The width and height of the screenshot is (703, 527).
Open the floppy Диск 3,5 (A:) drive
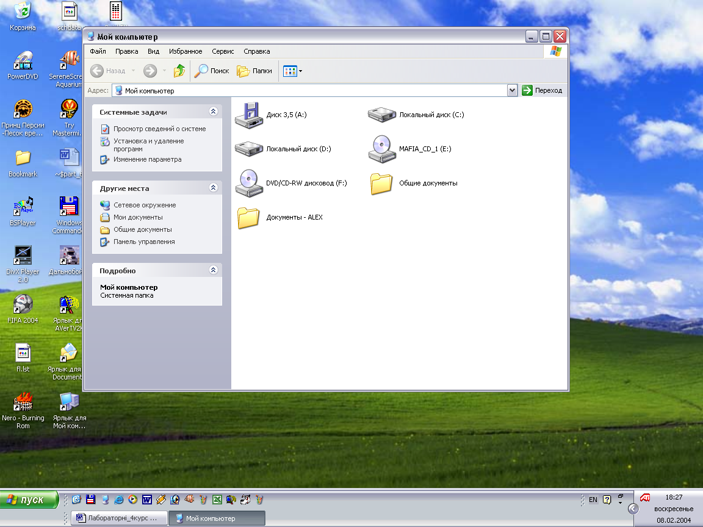click(x=249, y=115)
